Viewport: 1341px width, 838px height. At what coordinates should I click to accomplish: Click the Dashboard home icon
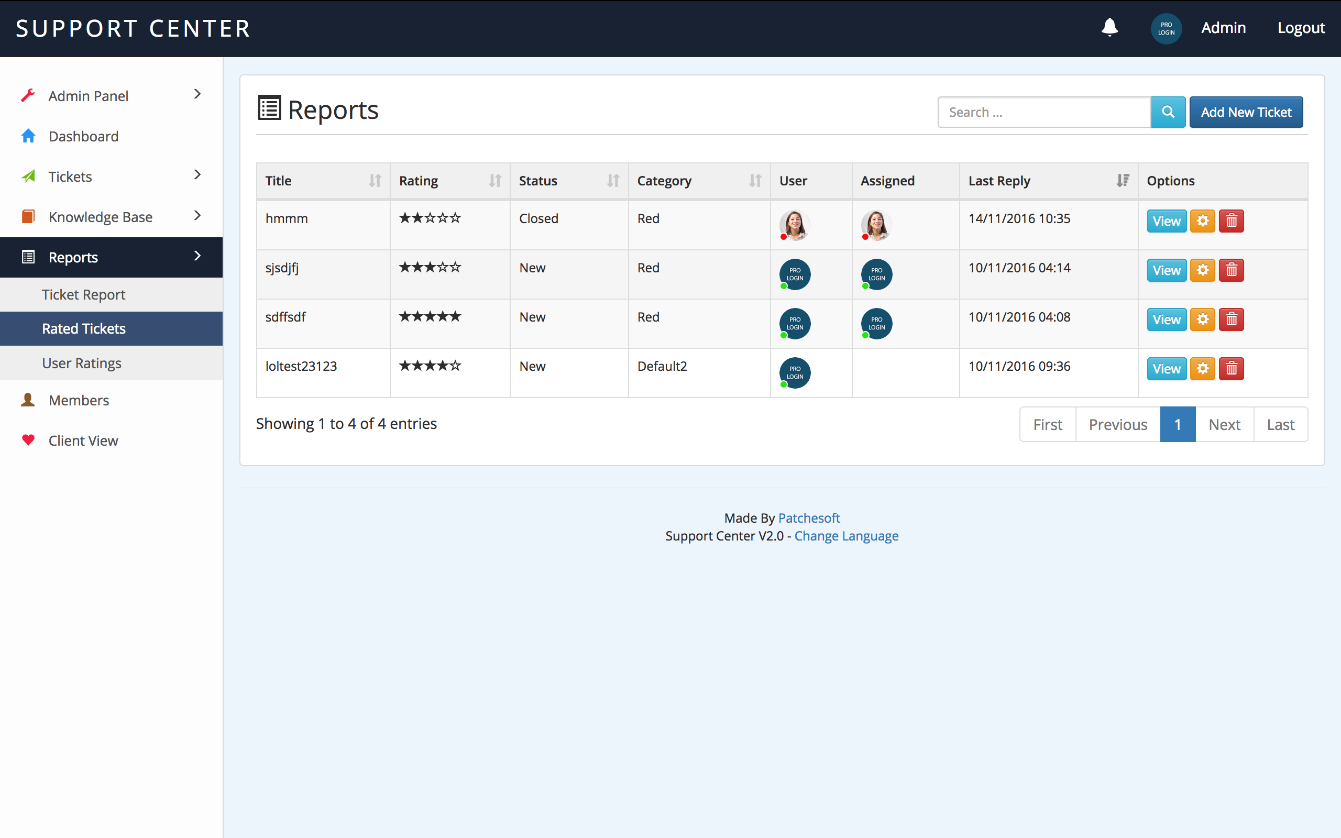[28, 136]
